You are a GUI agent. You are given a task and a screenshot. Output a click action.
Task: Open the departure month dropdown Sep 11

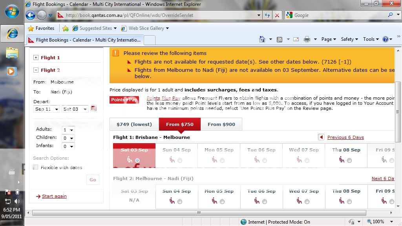(x=47, y=109)
